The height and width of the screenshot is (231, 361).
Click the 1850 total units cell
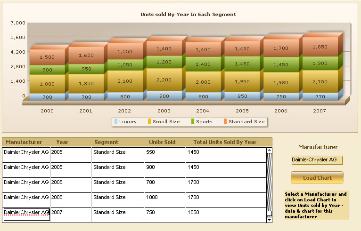click(x=226, y=215)
